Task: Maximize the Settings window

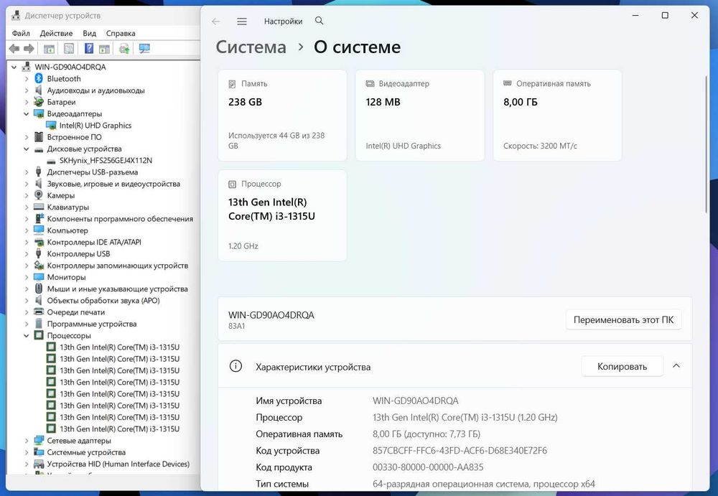Action: [665, 16]
